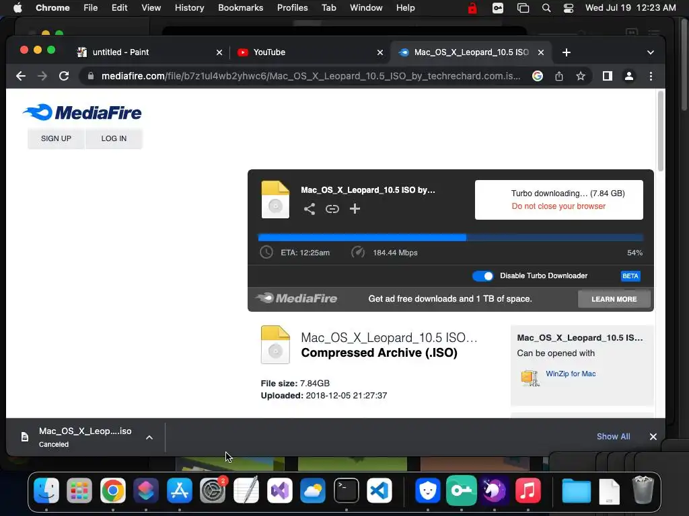Click the MediaFire logo at page top
This screenshot has height=516, width=689.
click(82, 113)
